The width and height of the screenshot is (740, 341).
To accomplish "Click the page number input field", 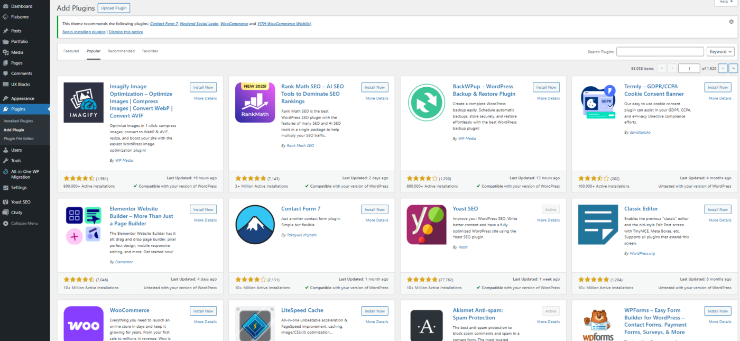I will tap(689, 68).
